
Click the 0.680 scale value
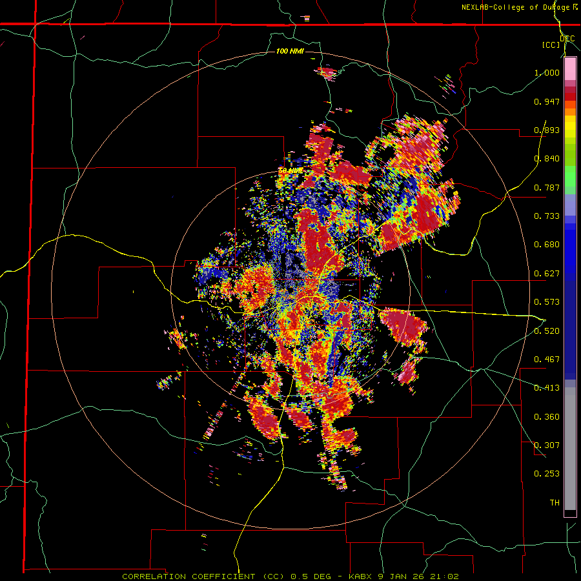click(547, 245)
